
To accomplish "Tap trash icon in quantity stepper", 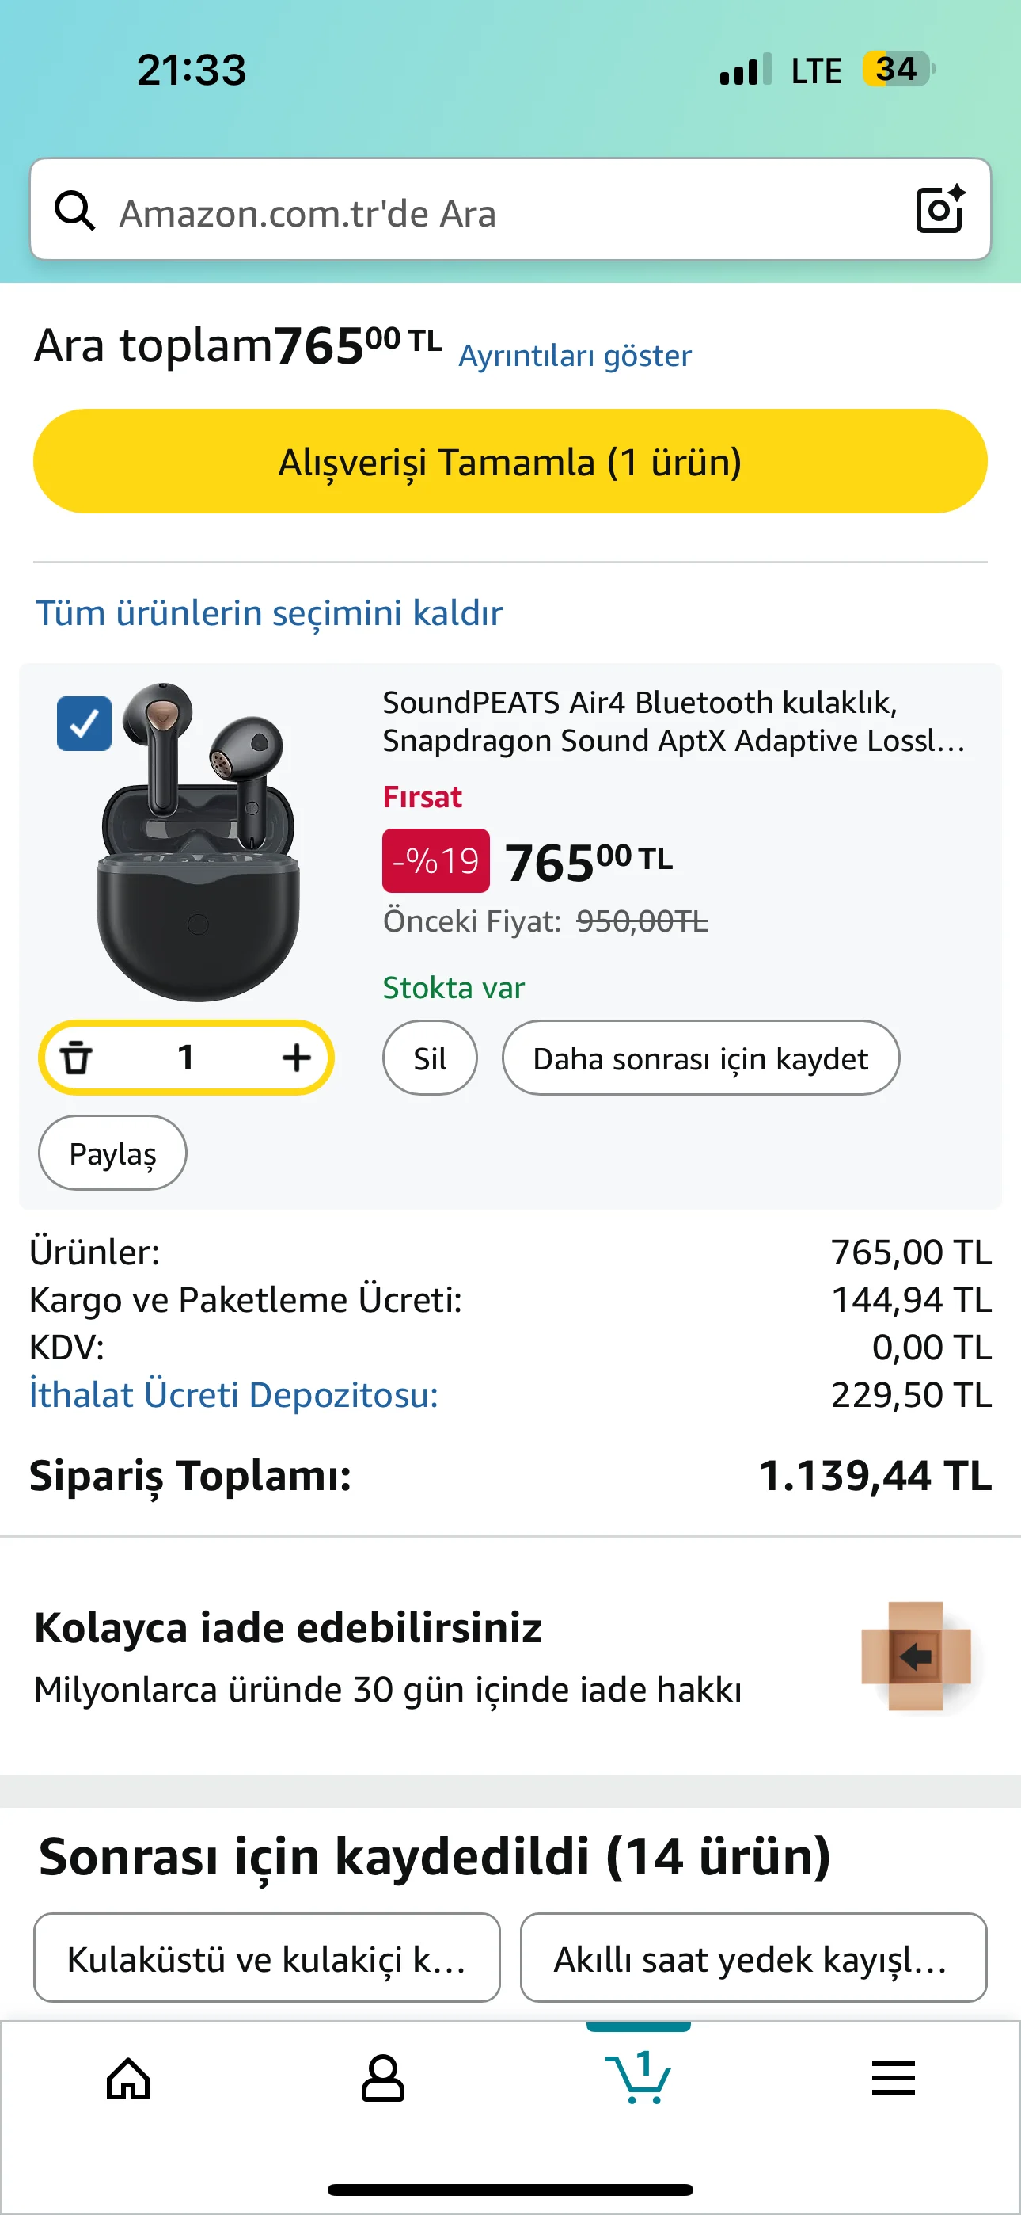I will [x=77, y=1058].
